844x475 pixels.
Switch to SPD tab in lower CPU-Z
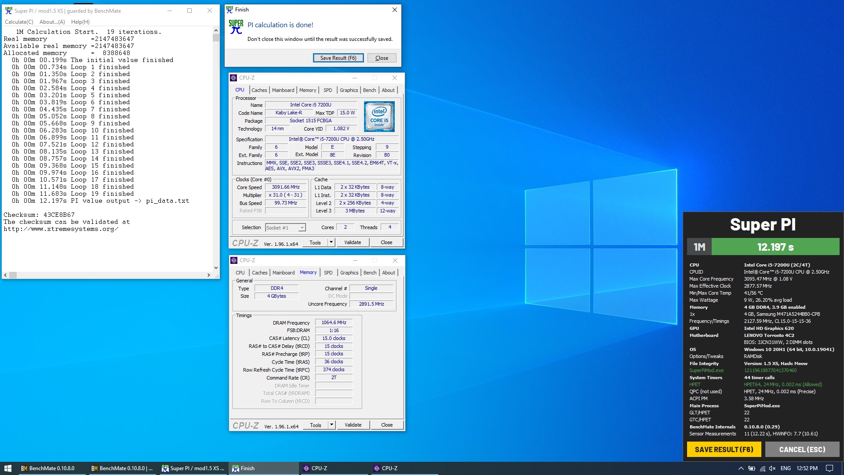(x=328, y=273)
